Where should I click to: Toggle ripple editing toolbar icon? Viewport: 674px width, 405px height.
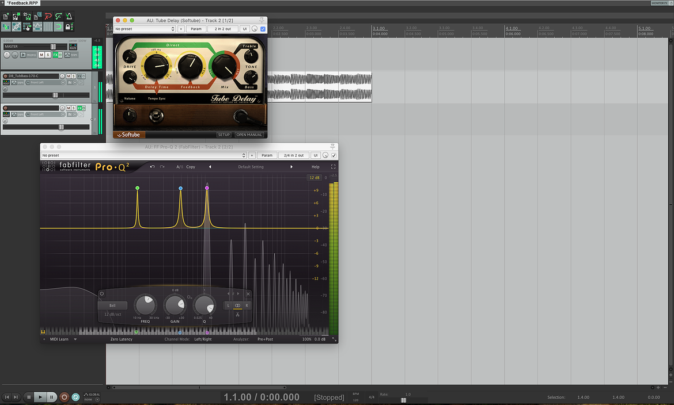[x=27, y=26]
